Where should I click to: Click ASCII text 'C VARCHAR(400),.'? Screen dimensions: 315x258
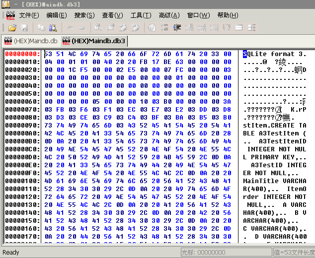275,229
